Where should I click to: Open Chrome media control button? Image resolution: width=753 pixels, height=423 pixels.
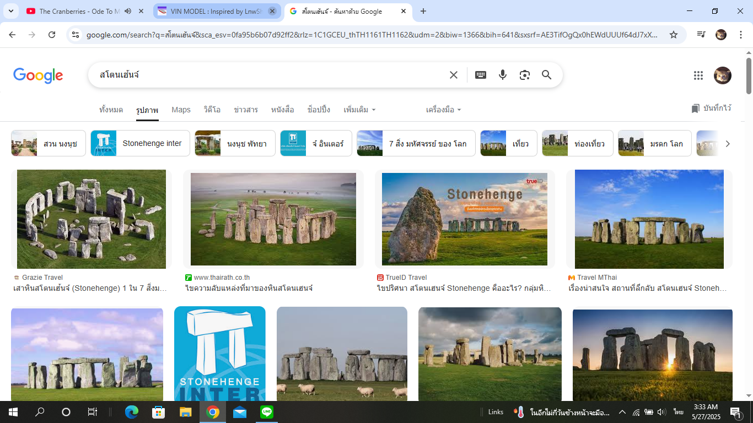click(x=701, y=35)
